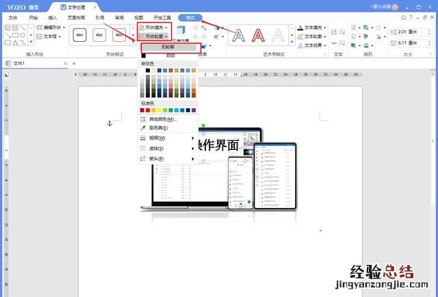Image resolution: width=438 pixels, height=297 pixels.
Task: Collapse the ribbon with the up arrow
Action: [403, 17]
